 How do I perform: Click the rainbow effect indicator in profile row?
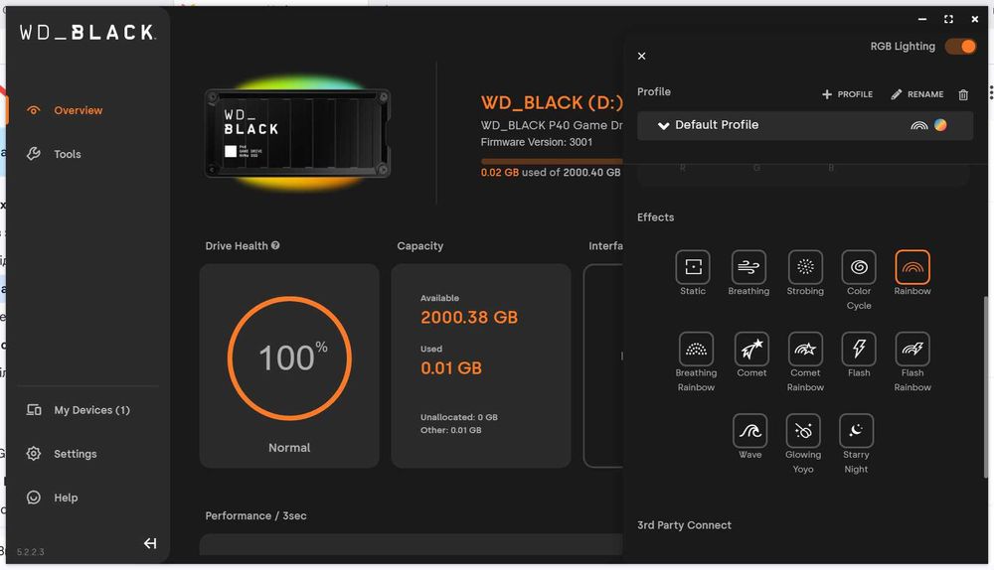pos(918,125)
